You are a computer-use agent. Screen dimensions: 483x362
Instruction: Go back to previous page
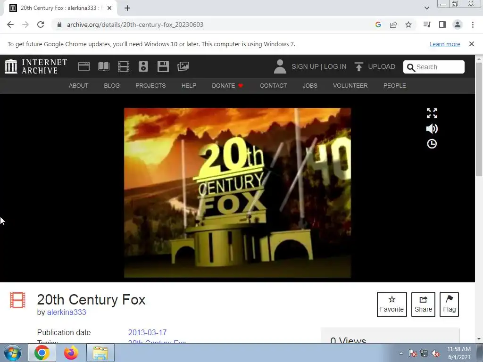point(10,25)
